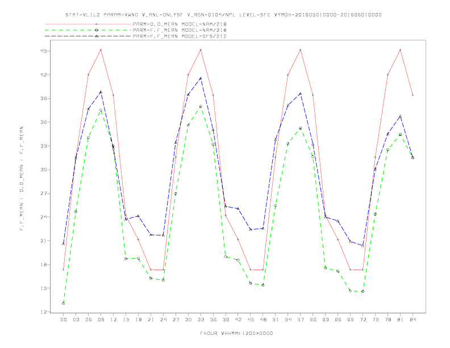Click x-axis forecast hour label 66
Image resolution: width=450 pixels, height=348 pixels.
tap(338, 320)
